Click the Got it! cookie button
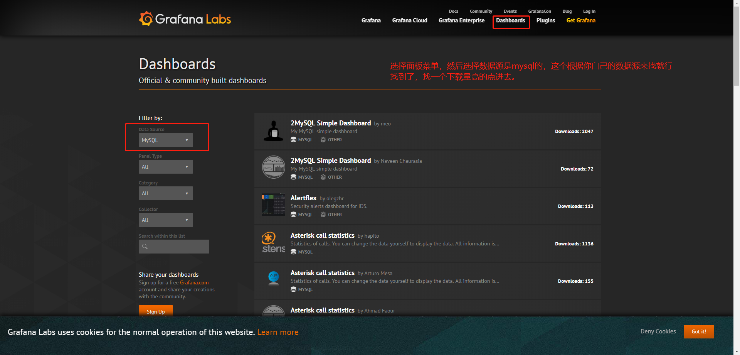 click(x=699, y=331)
